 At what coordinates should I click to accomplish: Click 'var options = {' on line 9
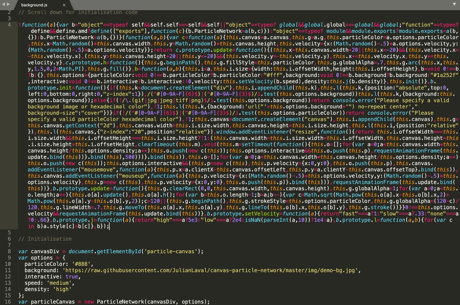click(x=42, y=258)
